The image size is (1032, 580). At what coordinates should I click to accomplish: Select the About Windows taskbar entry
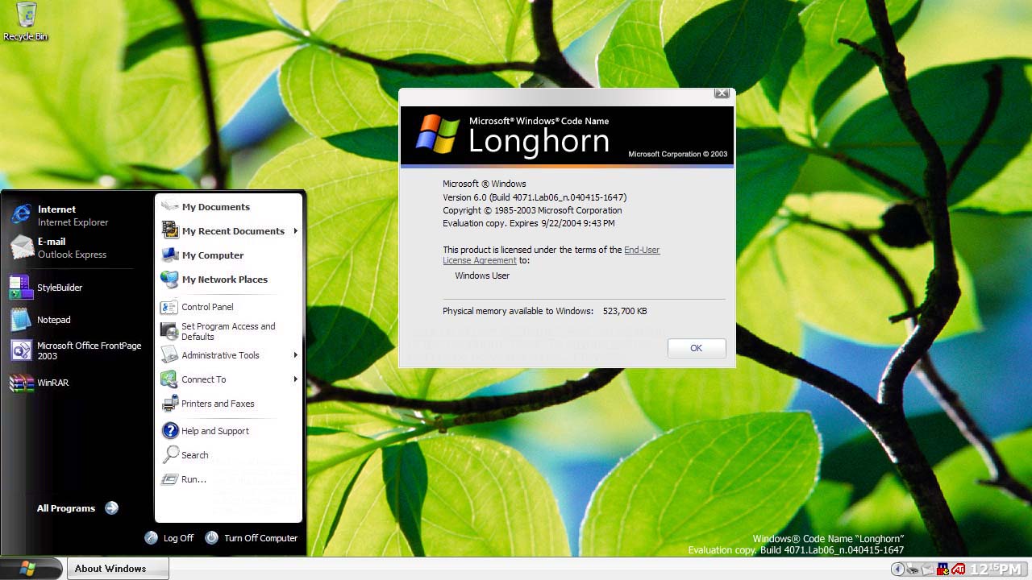pyautogui.click(x=117, y=568)
